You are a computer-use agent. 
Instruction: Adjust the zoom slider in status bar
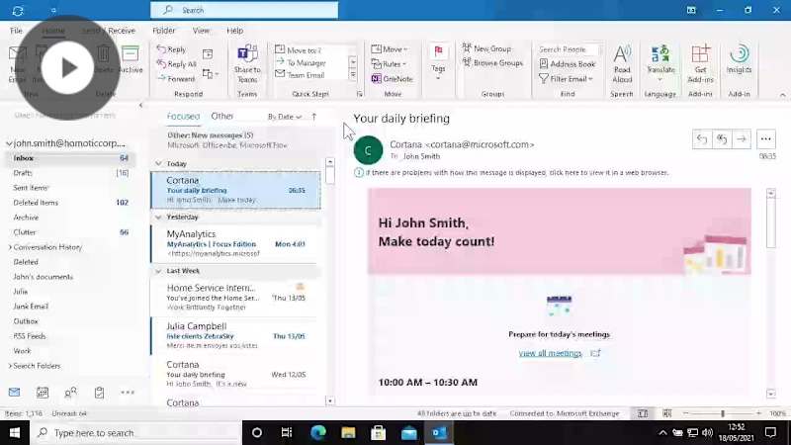coord(723,413)
